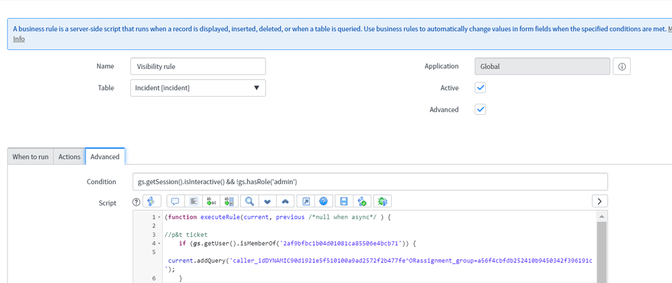Click the replace all icon
The height and width of the screenshot is (283, 672).
pos(230,201)
